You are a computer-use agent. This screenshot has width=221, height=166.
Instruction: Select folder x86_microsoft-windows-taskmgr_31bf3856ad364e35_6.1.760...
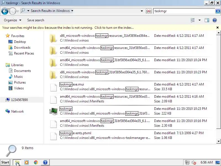(x=129, y=74)
